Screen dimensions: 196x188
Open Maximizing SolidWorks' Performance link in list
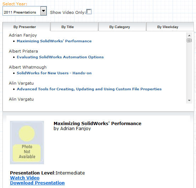point(54,41)
